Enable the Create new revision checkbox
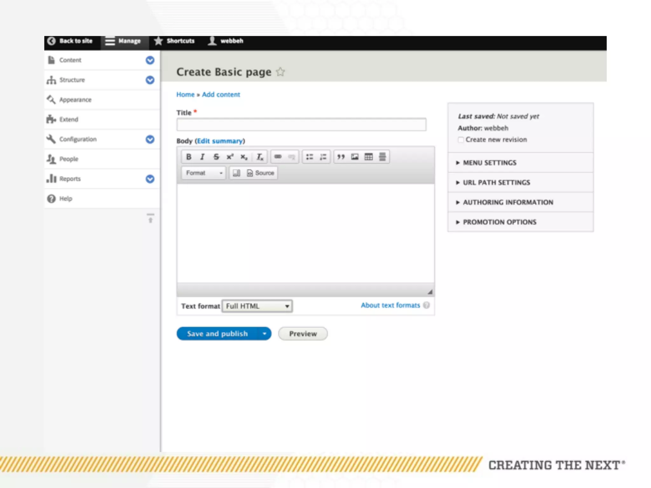 pyautogui.click(x=461, y=140)
